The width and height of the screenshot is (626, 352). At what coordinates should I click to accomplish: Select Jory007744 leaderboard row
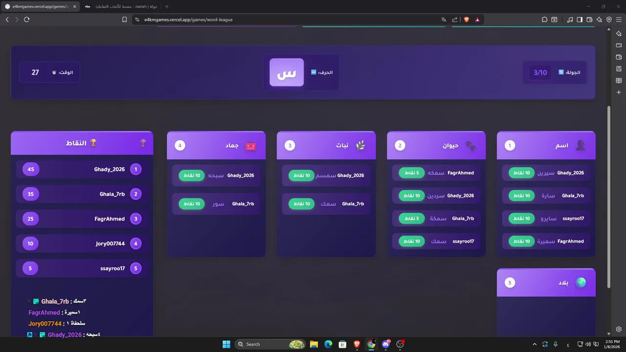[x=82, y=243]
